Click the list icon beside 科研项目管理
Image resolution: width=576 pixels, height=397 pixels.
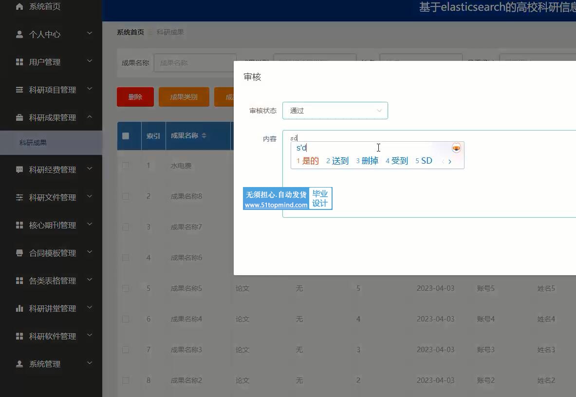19,90
